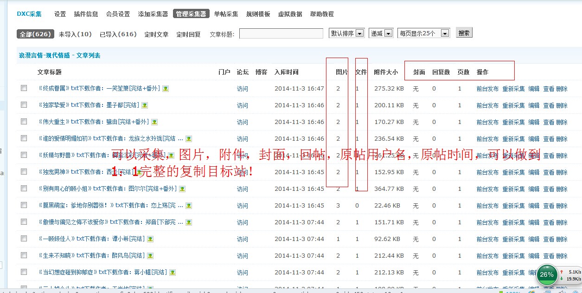Click 前台发布 for 《终成眷属》 row
This screenshot has width=582, height=293.
tap(488, 89)
